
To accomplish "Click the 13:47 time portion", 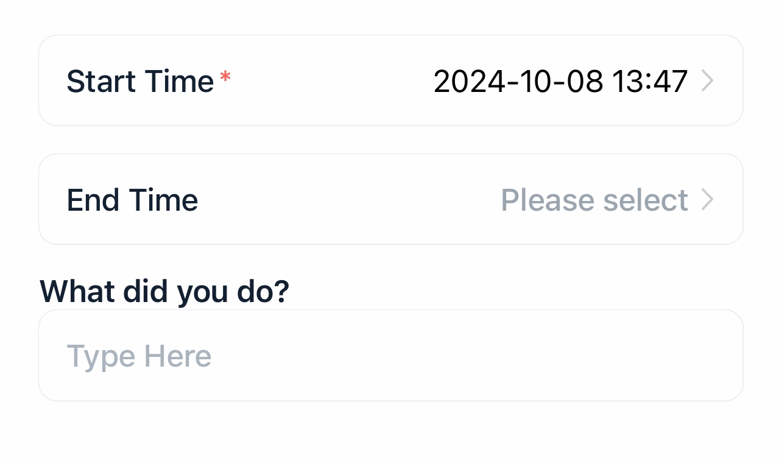I will (650, 81).
